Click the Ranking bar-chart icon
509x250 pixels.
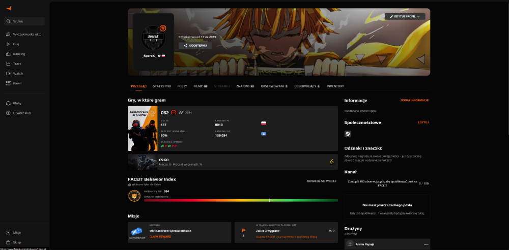[9, 54]
